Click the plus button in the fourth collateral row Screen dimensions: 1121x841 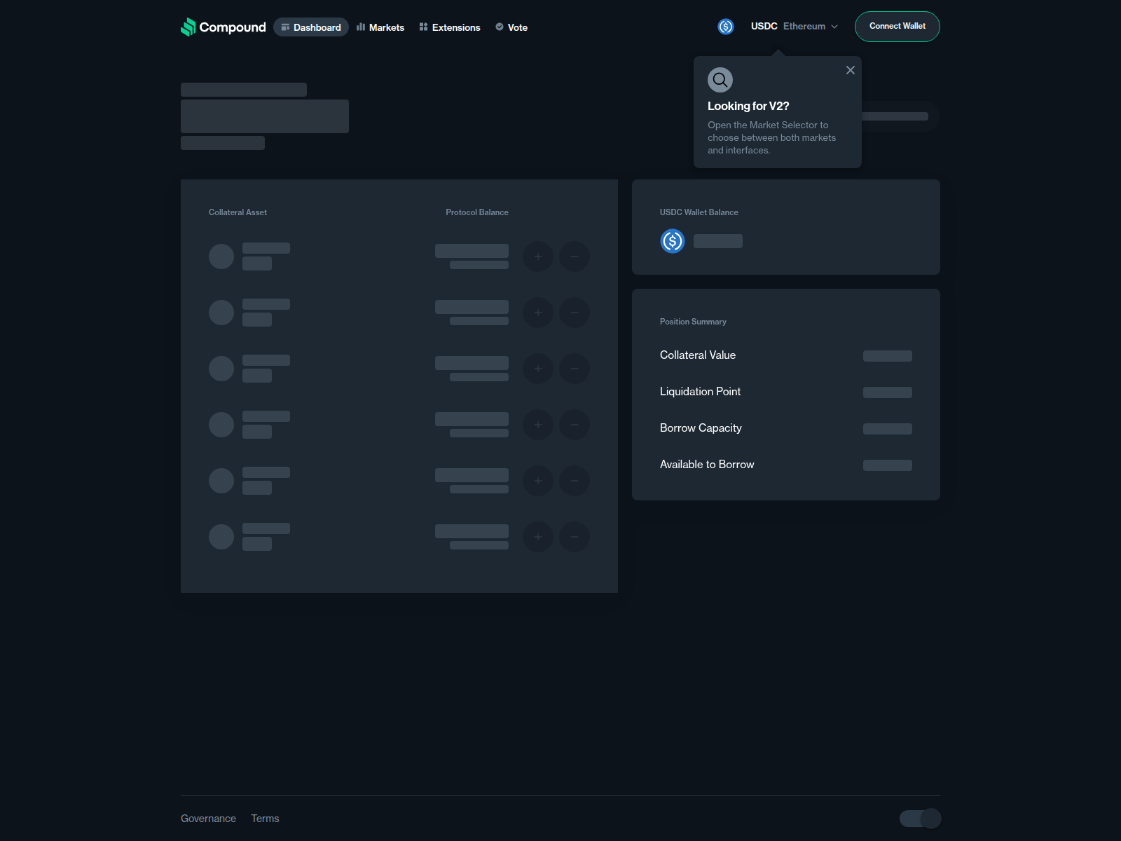click(538, 425)
